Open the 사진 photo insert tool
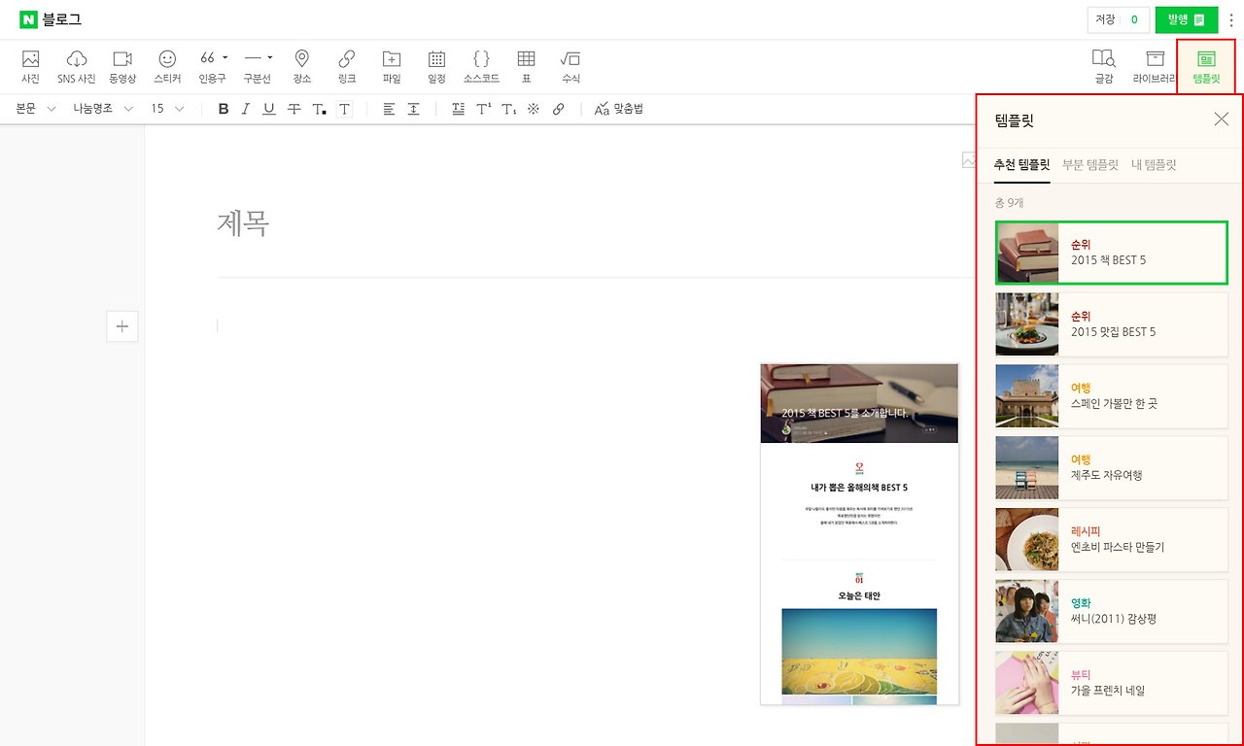The width and height of the screenshot is (1244, 746). click(31, 67)
